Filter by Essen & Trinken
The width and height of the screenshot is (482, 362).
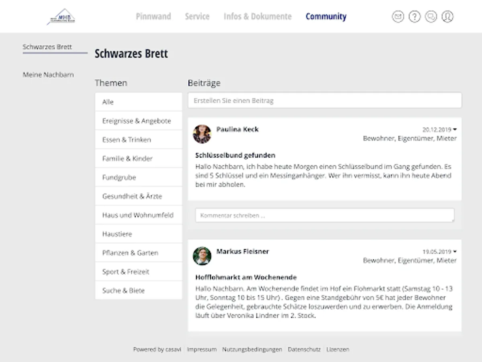139,140
